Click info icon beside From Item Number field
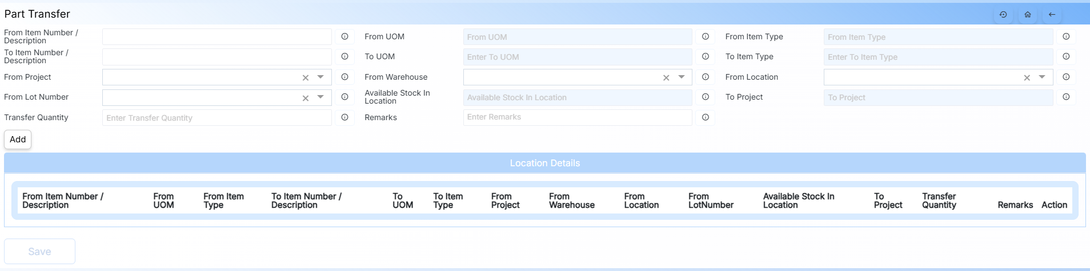1090x271 pixels. [x=344, y=36]
